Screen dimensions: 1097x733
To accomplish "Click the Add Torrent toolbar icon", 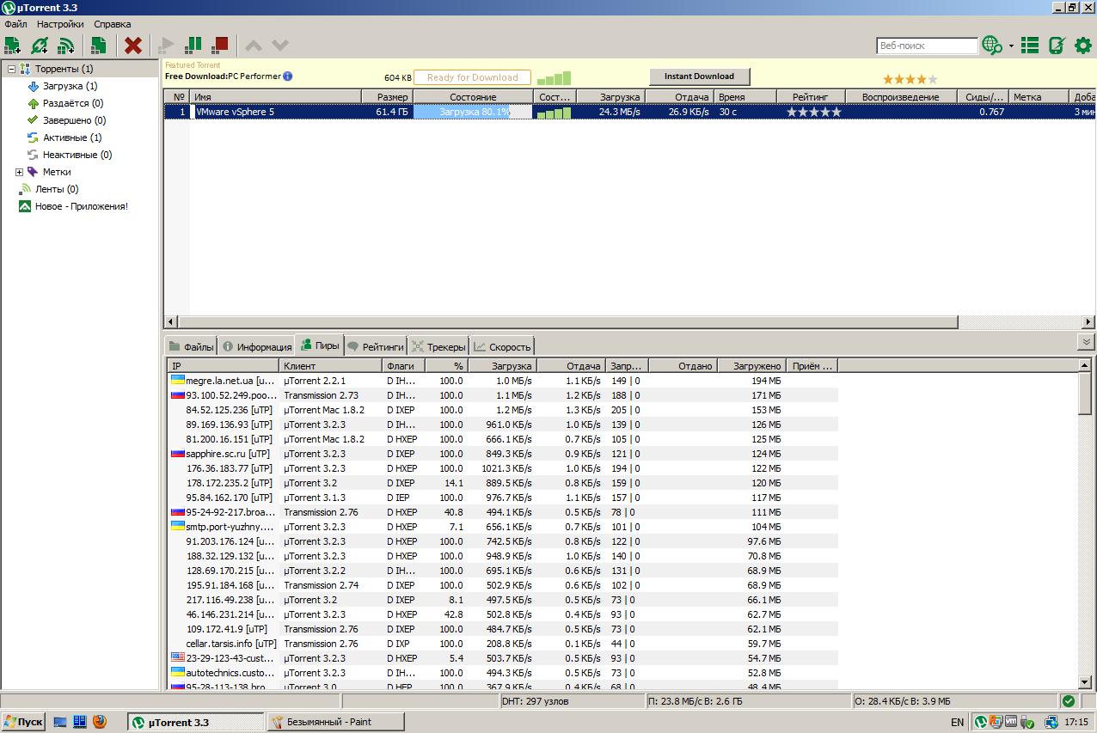I will pyautogui.click(x=13, y=46).
